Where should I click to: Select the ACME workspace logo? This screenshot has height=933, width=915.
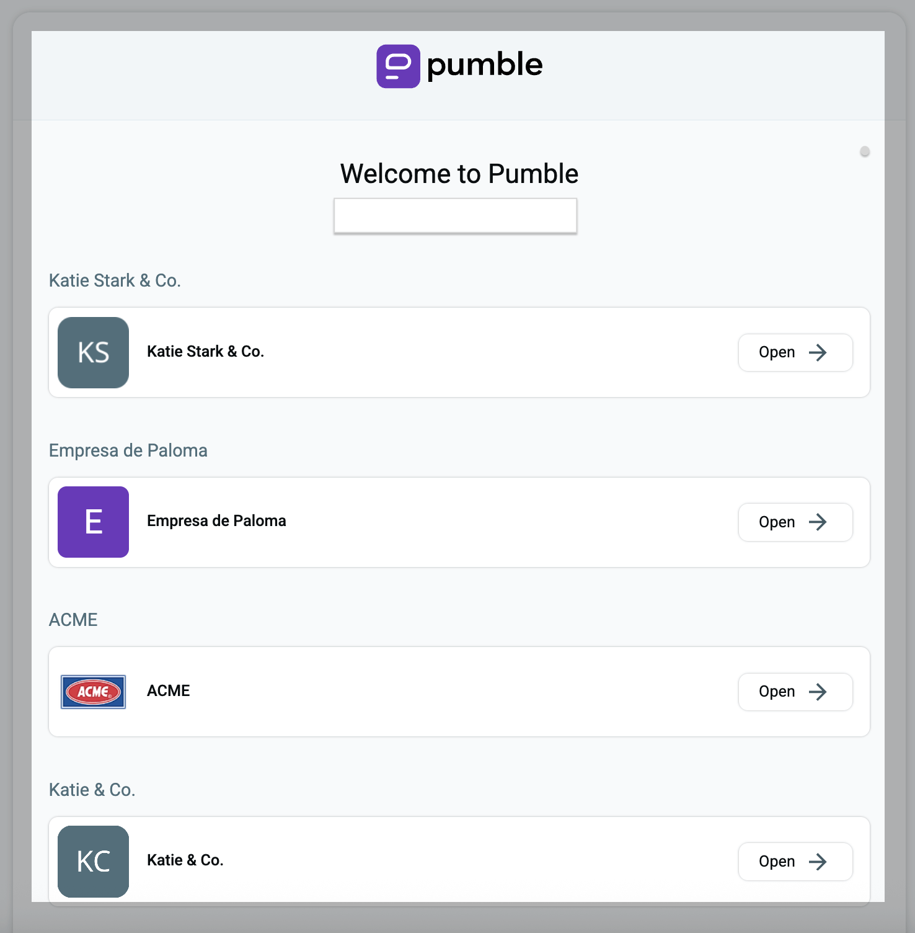point(92,692)
